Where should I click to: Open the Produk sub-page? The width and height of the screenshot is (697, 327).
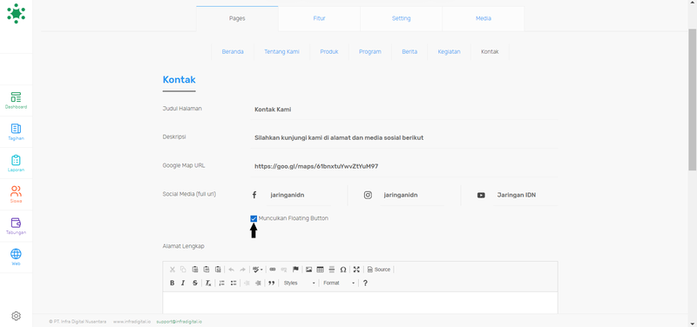click(x=329, y=51)
